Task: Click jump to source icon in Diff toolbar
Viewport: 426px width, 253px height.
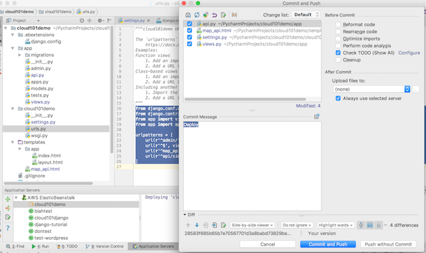Action: pos(224,225)
